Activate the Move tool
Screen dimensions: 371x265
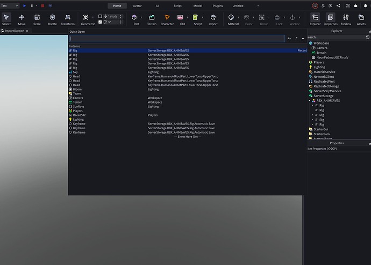click(x=22, y=19)
